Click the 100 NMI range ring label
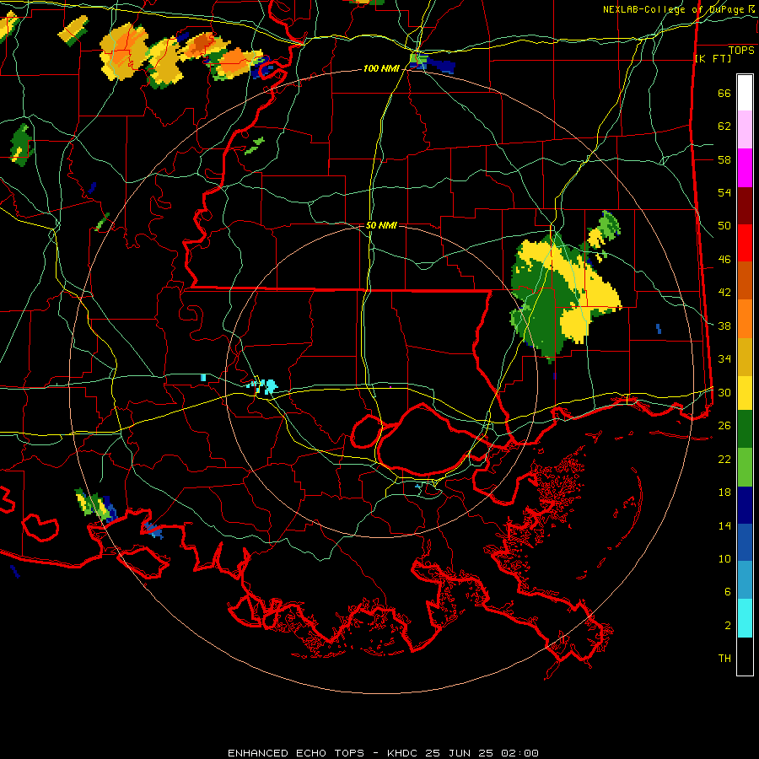The image size is (759, 759). click(381, 69)
